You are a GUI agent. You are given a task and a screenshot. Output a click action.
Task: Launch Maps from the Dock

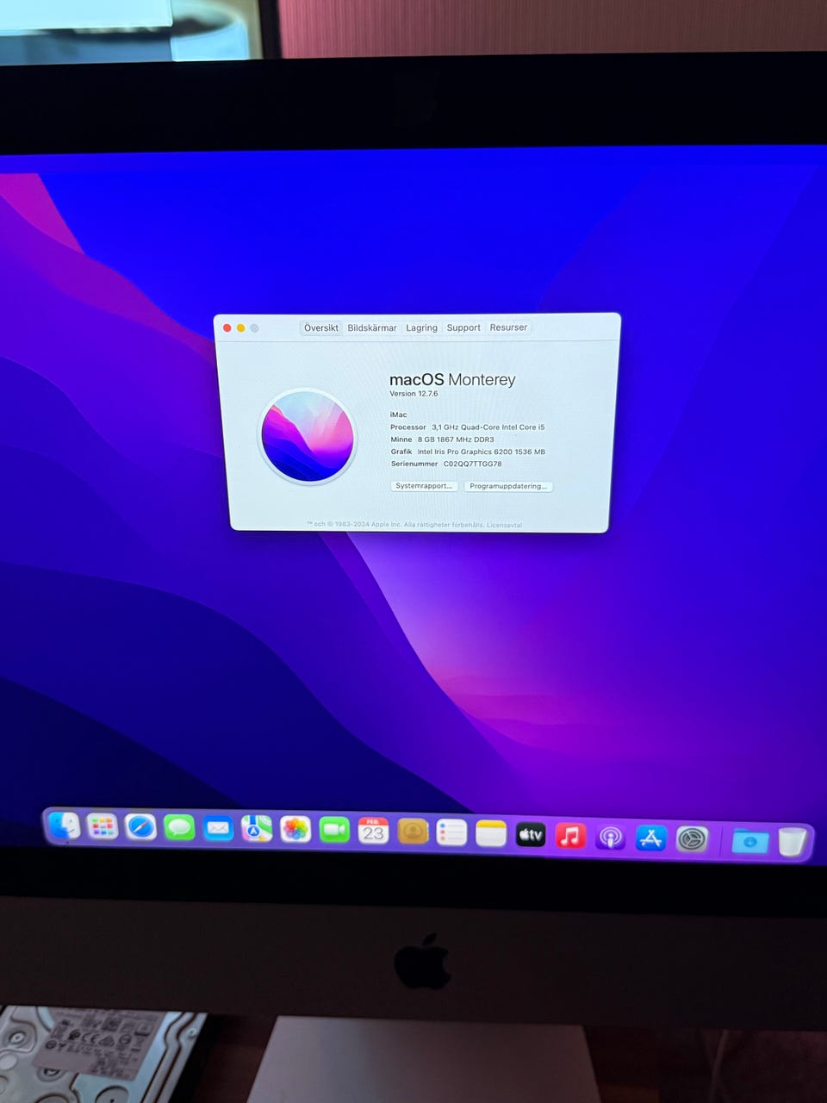(x=257, y=829)
